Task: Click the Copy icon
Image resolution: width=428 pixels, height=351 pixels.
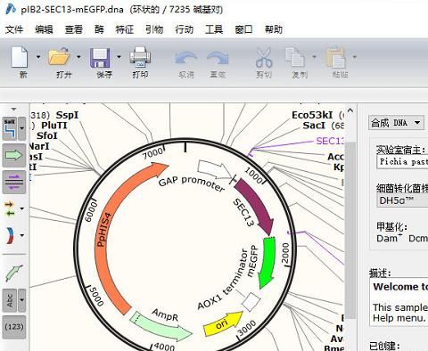Action: [295, 57]
